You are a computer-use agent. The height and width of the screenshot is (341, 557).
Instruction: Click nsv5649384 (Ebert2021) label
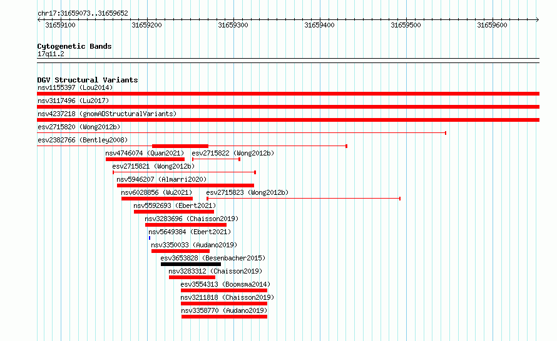click(190, 232)
